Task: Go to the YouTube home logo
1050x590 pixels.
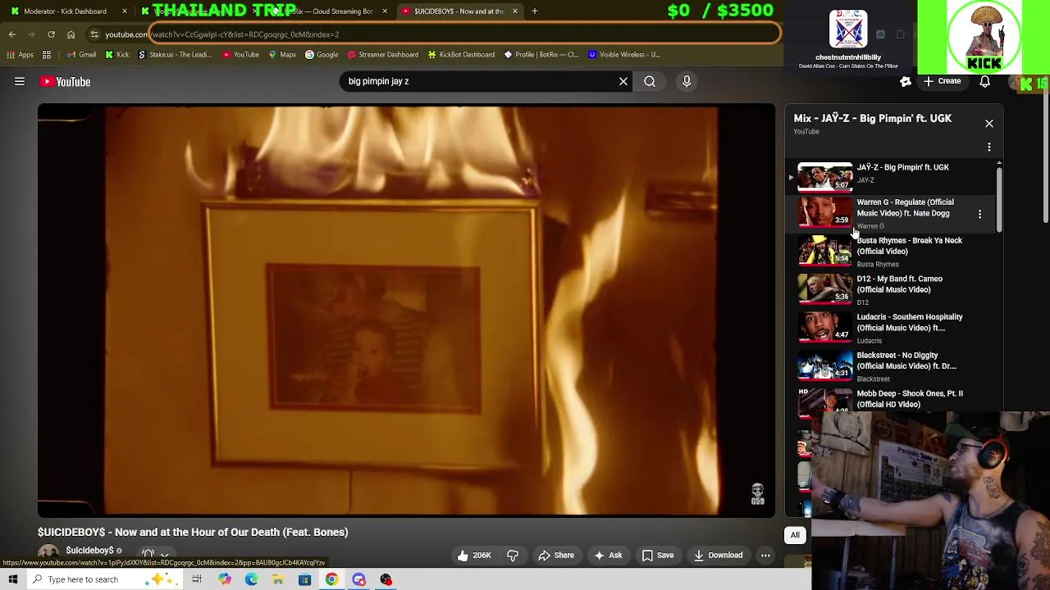Action: [66, 82]
